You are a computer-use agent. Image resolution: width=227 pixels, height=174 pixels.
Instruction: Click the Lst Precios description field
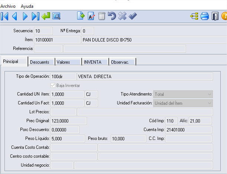click(x=145, y=112)
